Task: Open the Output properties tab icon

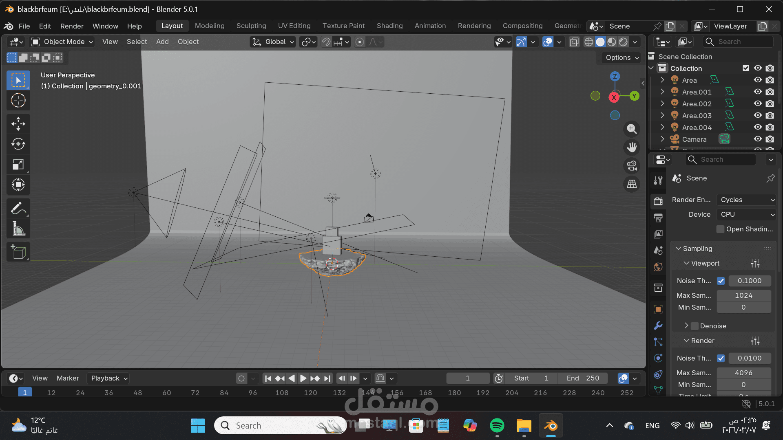Action: tap(658, 218)
